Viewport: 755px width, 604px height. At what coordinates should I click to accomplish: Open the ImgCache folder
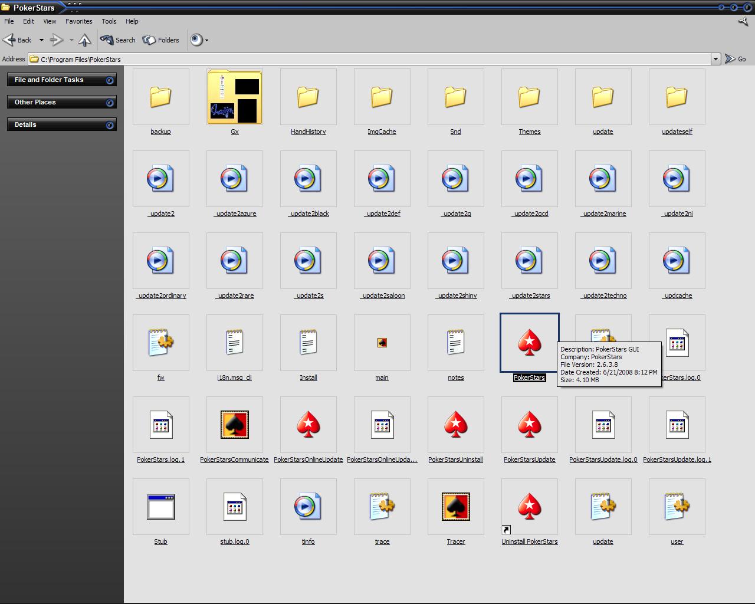[382, 97]
